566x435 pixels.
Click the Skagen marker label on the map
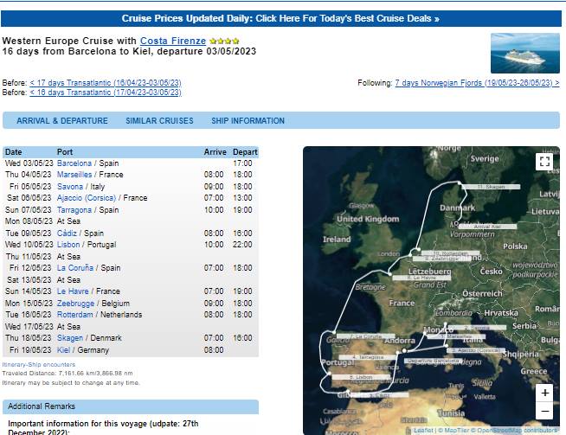[x=491, y=187]
